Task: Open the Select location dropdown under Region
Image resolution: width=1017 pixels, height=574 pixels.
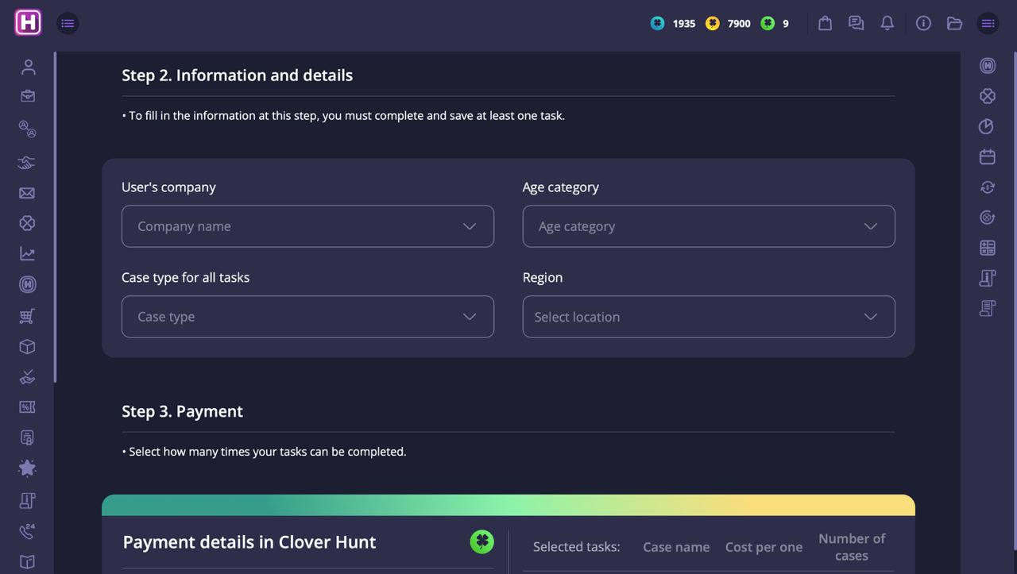Action: [709, 317]
